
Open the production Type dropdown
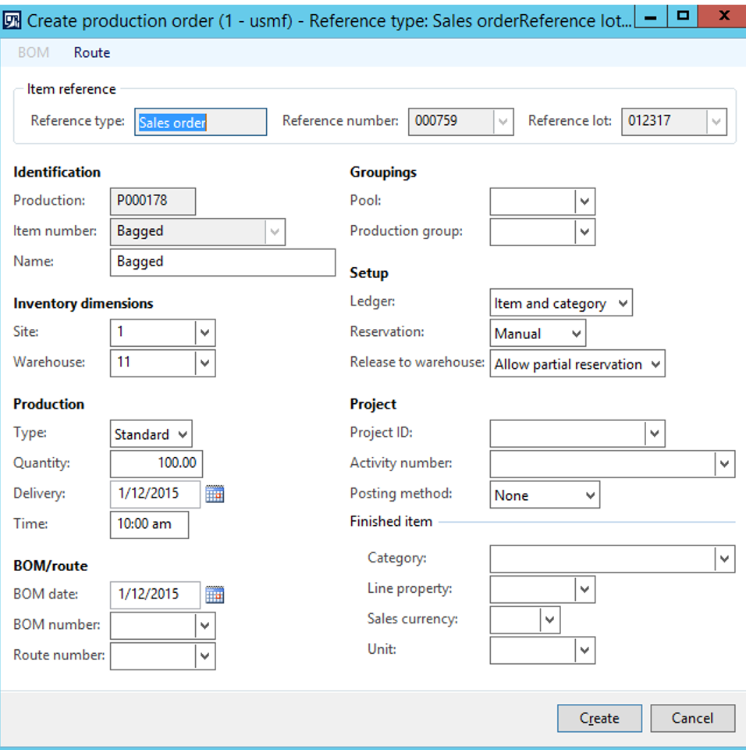click(181, 434)
